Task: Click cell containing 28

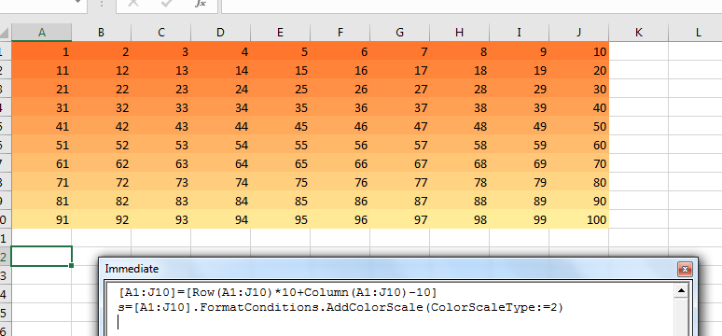Action: point(460,89)
